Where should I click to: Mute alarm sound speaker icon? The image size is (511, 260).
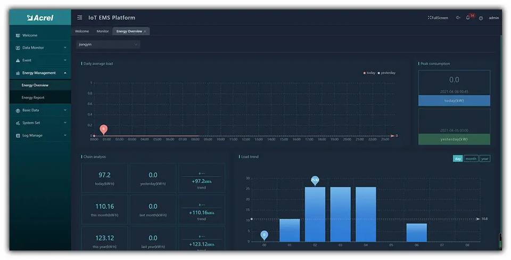(458, 18)
